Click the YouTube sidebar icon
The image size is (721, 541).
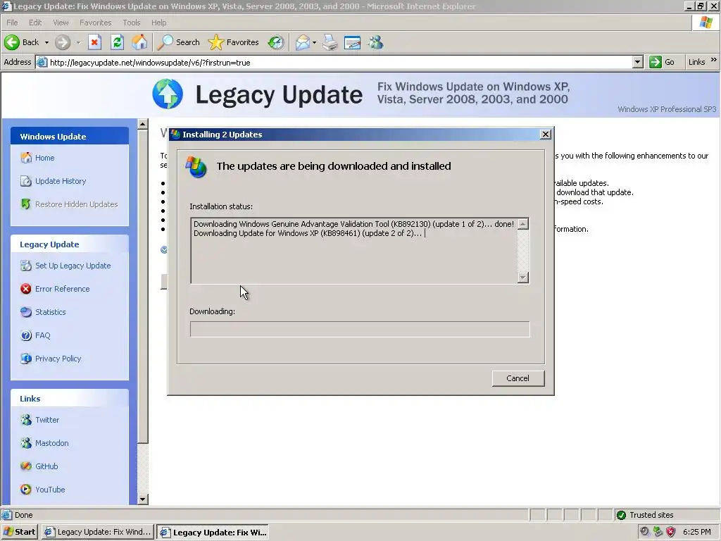(26, 490)
